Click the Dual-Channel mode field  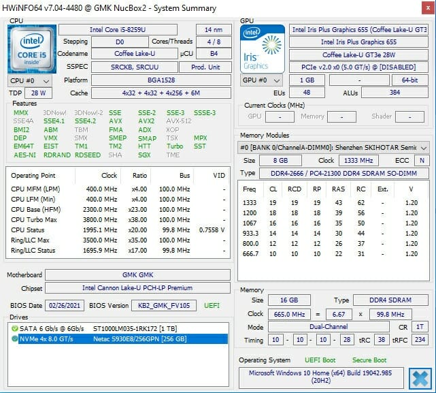click(x=329, y=327)
